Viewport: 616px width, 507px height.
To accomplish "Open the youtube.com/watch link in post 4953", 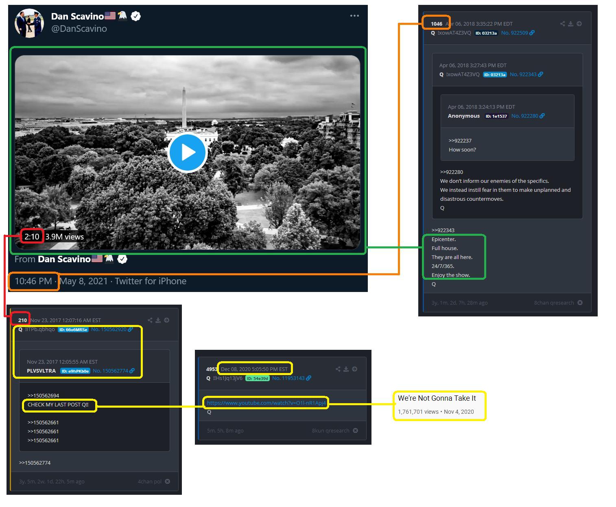I will (x=266, y=403).
